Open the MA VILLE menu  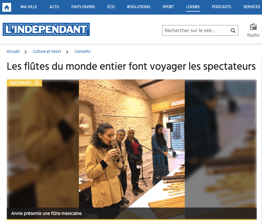[x=29, y=7]
